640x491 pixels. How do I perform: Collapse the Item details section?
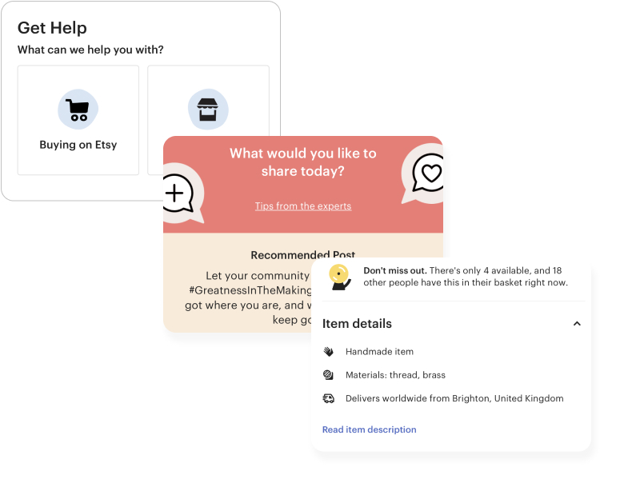577,324
